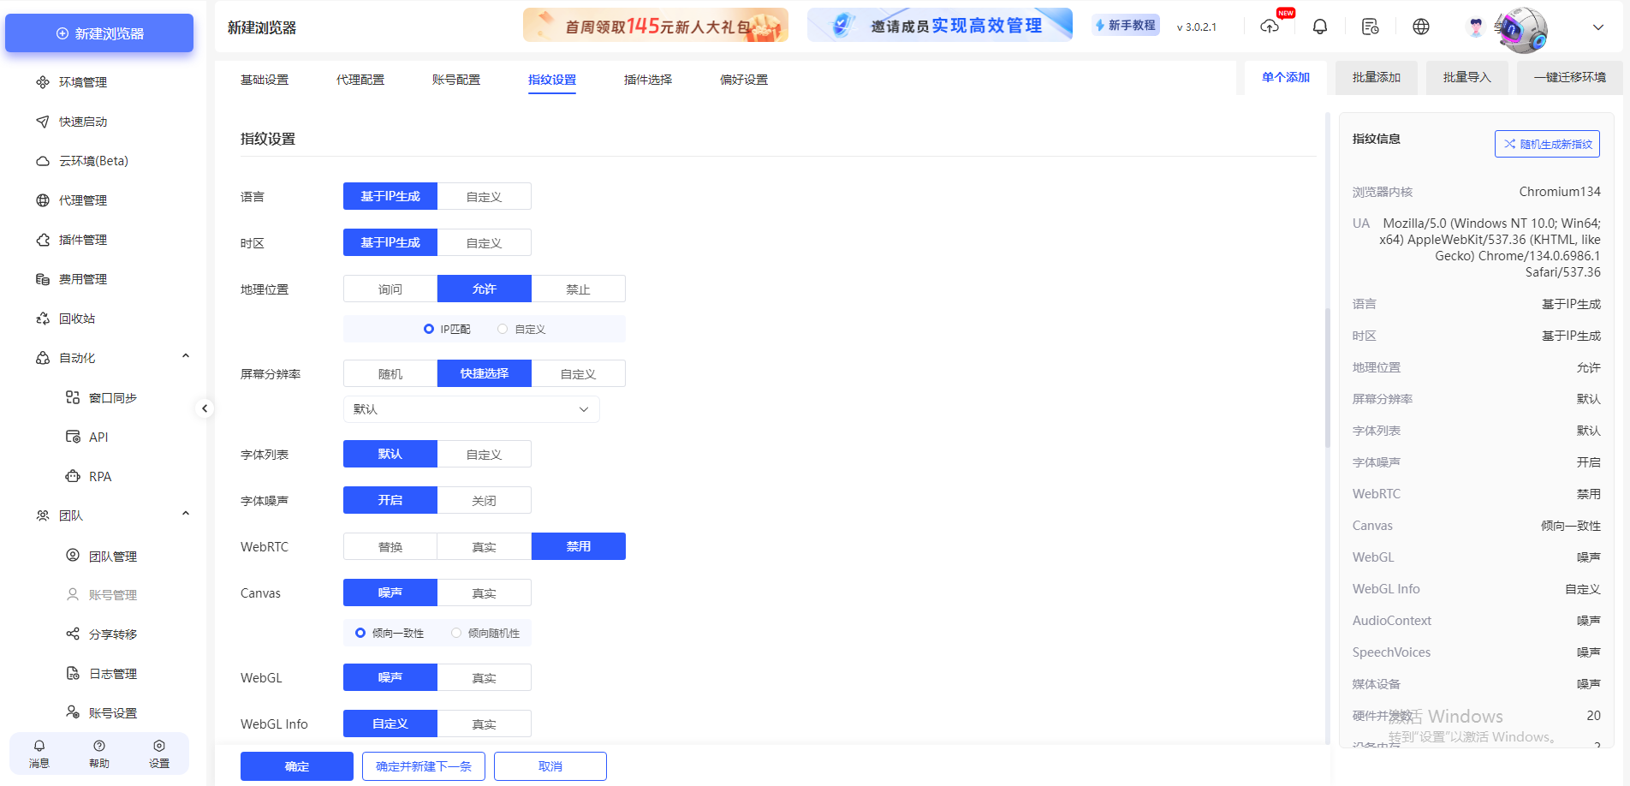Screen dimensions: 1630x786
Task: Open the notification bell
Action: pyautogui.click(x=1319, y=26)
